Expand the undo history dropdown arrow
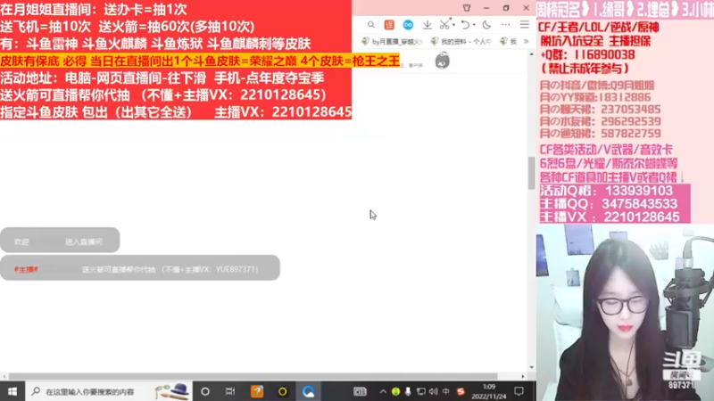The height and width of the screenshot is (401, 714). (474, 25)
